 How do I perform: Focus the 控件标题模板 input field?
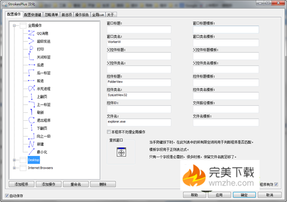pyautogui.click(x=226, y=82)
